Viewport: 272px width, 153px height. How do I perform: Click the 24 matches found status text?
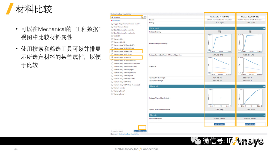click(117, 131)
